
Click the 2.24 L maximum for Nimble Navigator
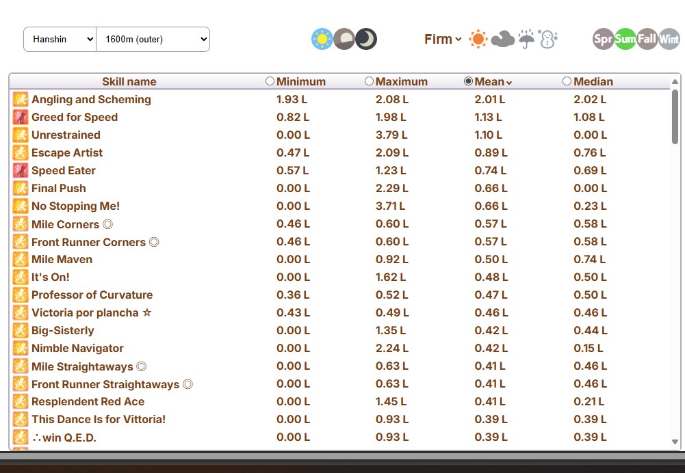click(392, 348)
